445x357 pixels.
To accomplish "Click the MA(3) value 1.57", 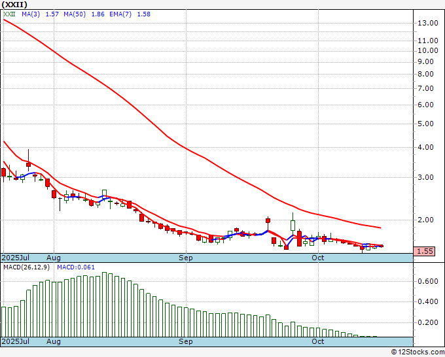I will click(x=52, y=14).
